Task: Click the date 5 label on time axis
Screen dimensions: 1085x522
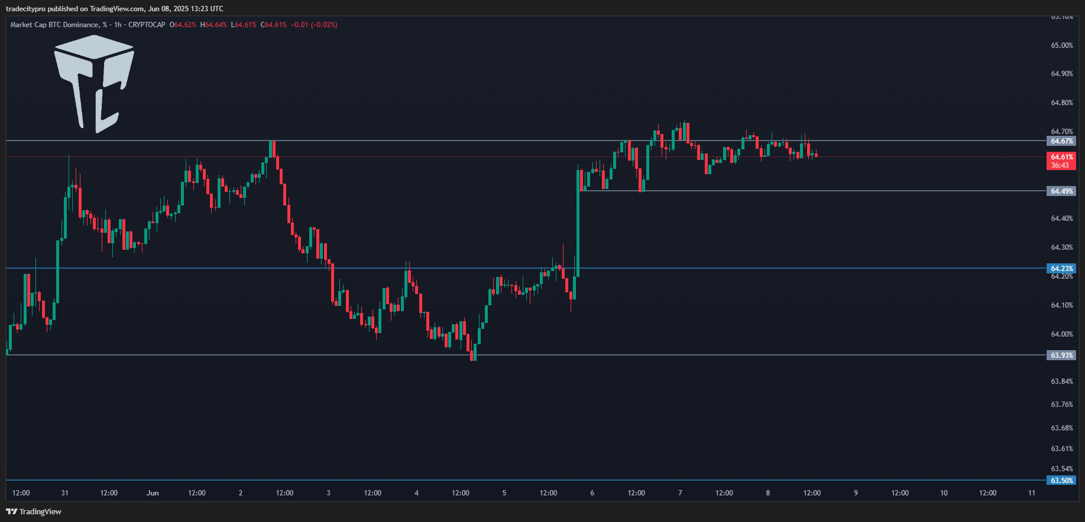Action: tap(504, 493)
